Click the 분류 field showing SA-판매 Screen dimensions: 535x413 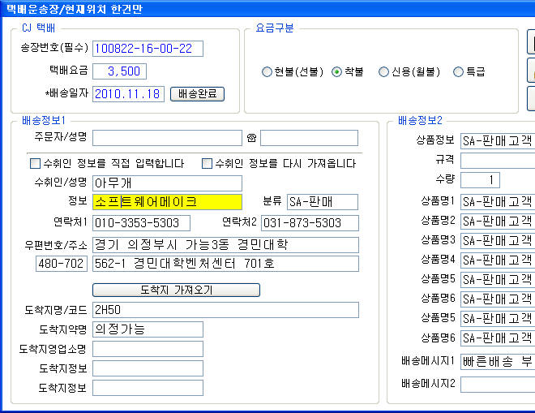coord(323,202)
